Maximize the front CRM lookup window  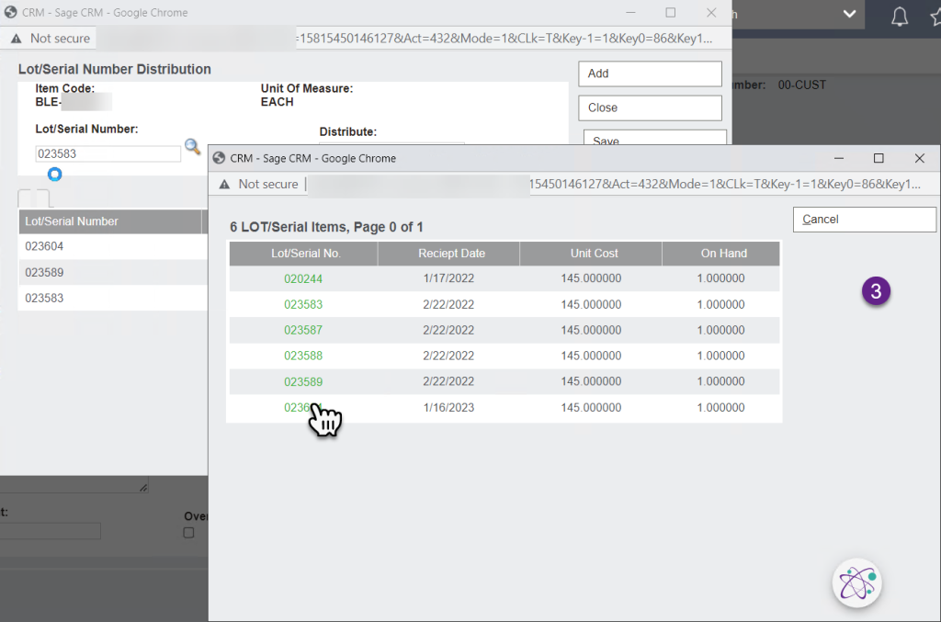pyautogui.click(x=879, y=158)
